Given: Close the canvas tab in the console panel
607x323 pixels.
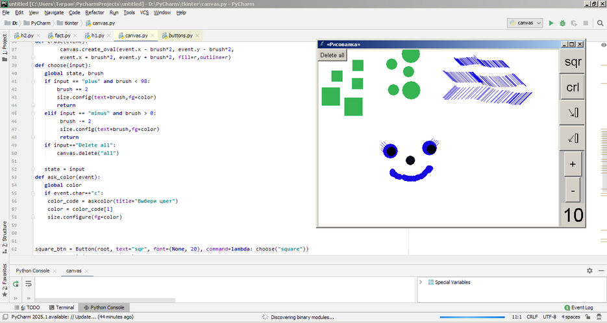Looking at the screenshot, I should [86, 271].
